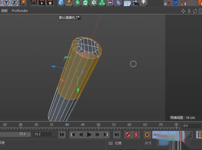Open render to picture viewer icon
202x150 pixels.
coord(42,2)
